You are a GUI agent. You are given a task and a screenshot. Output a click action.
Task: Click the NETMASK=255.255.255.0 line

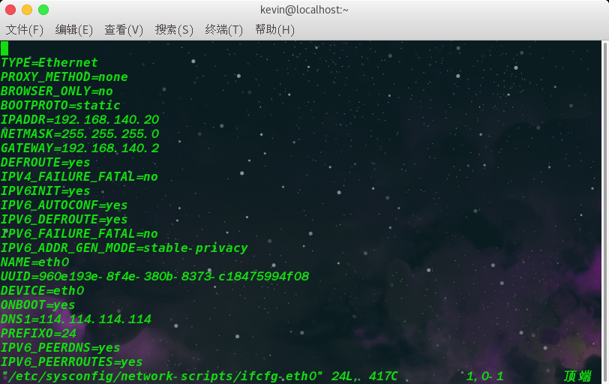[x=79, y=134]
